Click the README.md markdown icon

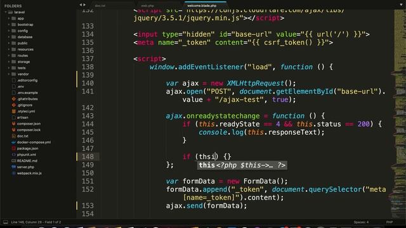(14, 161)
